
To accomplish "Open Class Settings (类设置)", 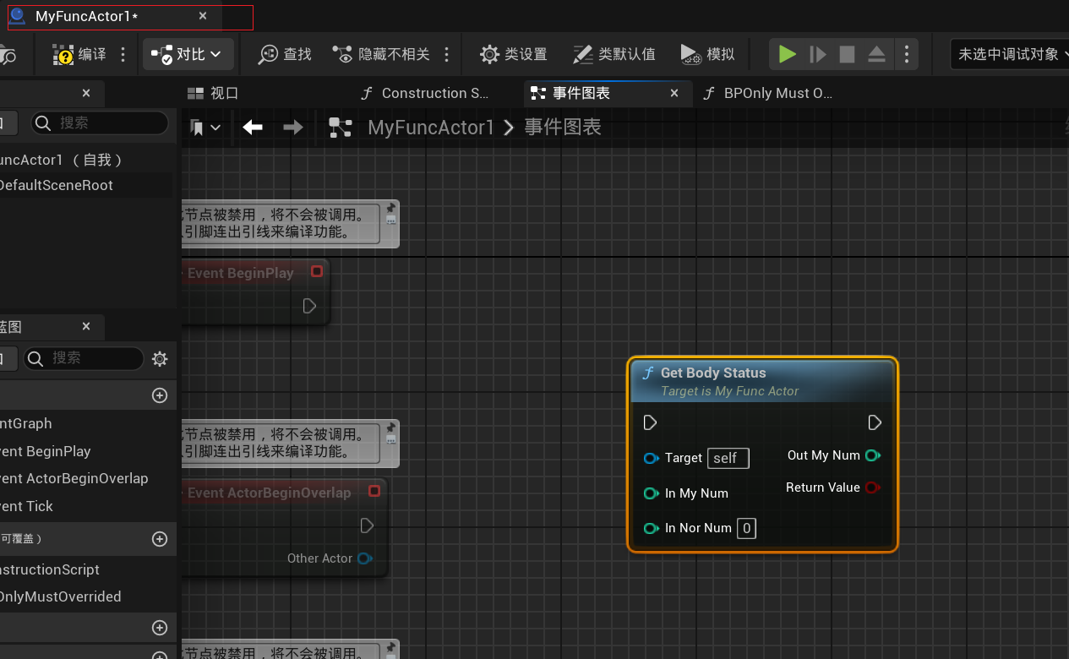I will 513,55.
